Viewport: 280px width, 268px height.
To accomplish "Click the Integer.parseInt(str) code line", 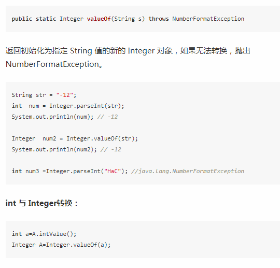I will [68, 106].
